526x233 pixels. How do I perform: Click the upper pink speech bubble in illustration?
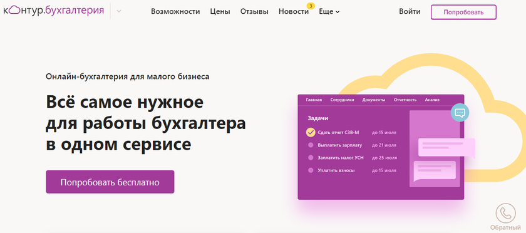(446, 147)
